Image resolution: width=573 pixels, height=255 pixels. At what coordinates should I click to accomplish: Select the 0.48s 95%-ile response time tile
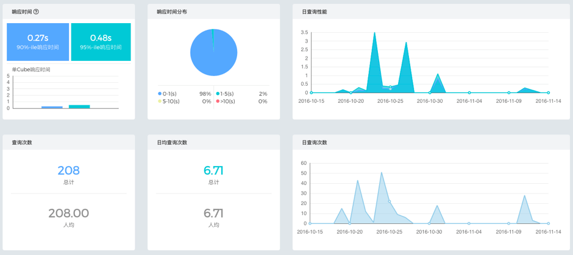pos(101,42)
